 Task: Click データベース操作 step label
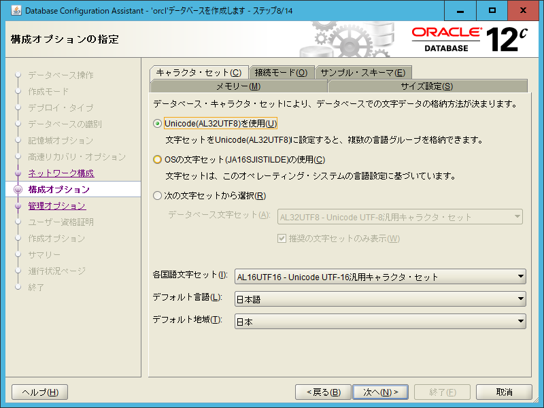coord(61,75)
